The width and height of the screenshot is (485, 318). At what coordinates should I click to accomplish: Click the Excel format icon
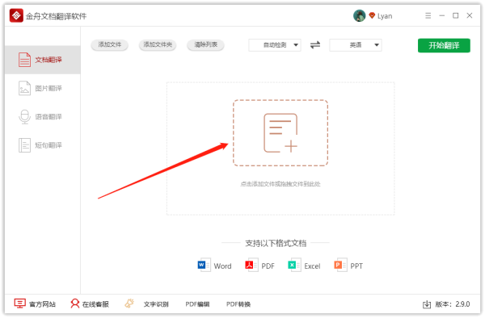coord(294,265)
